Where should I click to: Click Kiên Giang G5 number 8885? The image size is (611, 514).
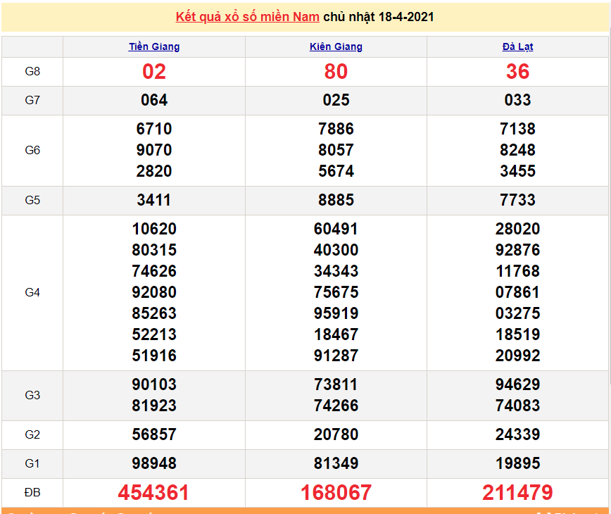pyautogui.click(x=336, y=200)
